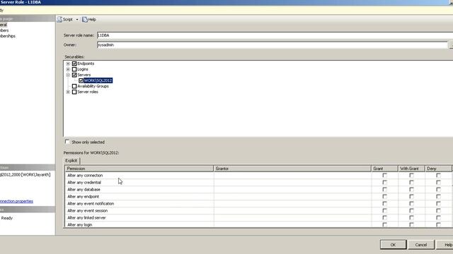
Task: Click the Help button at bottom
Action: pos(445,245)
